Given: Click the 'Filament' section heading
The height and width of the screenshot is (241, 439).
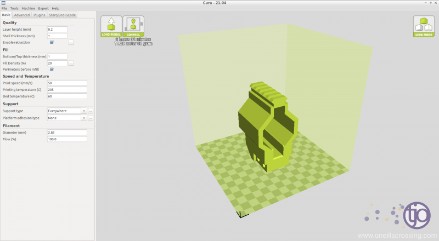Looking at the screenshot, I should point(11,126).
